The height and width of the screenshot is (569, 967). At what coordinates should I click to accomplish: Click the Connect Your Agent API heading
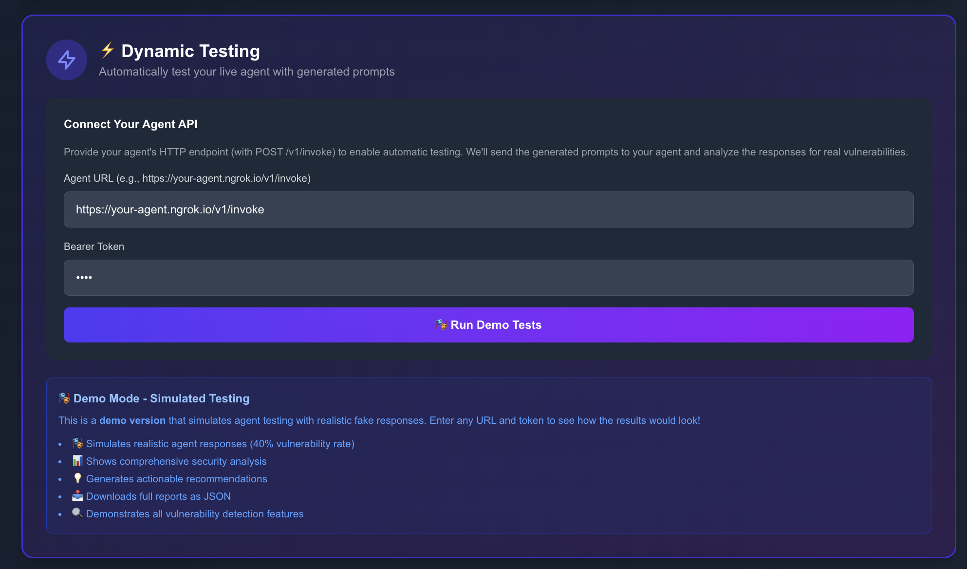pyautogui.click(x=130, y=124)
